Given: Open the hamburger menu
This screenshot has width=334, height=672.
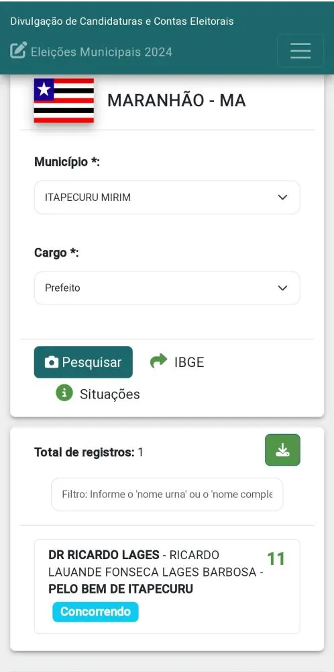Looking at the screenshot, I should point(300,51).
